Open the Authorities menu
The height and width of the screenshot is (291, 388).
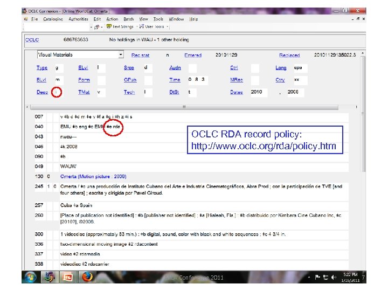(78, 19)
